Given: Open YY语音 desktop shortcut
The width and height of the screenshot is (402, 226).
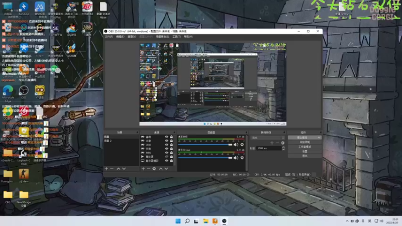Looking at the screenshot, I should coord(40,92).
